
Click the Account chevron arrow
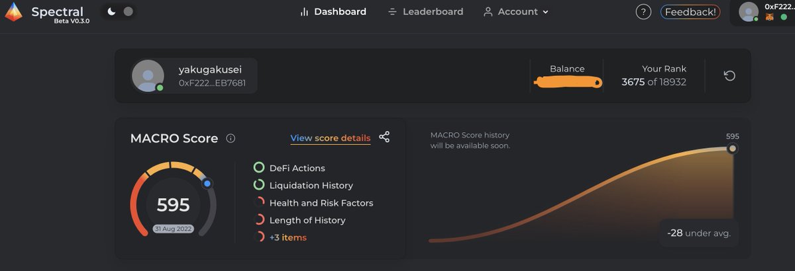coord(546,12)
